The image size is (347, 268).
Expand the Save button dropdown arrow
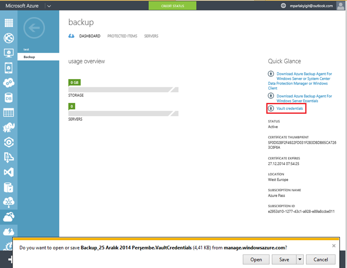(x=300, y=259)
